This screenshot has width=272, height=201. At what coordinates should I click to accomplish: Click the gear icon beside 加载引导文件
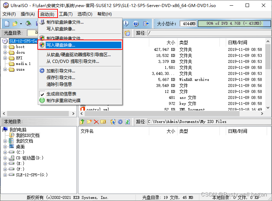pos(42,71)
